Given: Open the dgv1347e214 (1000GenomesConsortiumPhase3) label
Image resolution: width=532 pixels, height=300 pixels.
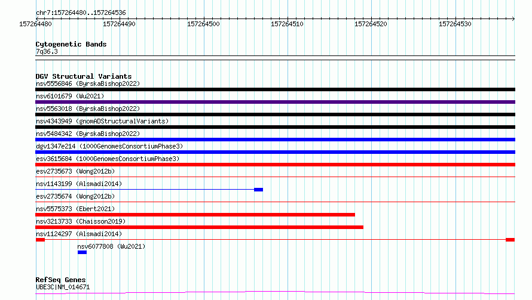Looking at the screenshot, I should click(109, 146).
